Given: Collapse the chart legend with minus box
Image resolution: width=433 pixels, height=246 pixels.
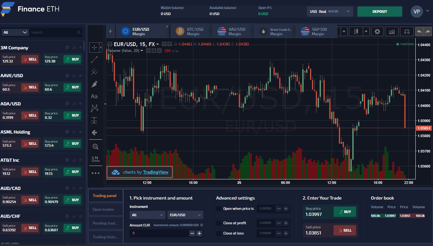Looking at the screenshot, I should [x=110, y=44].
